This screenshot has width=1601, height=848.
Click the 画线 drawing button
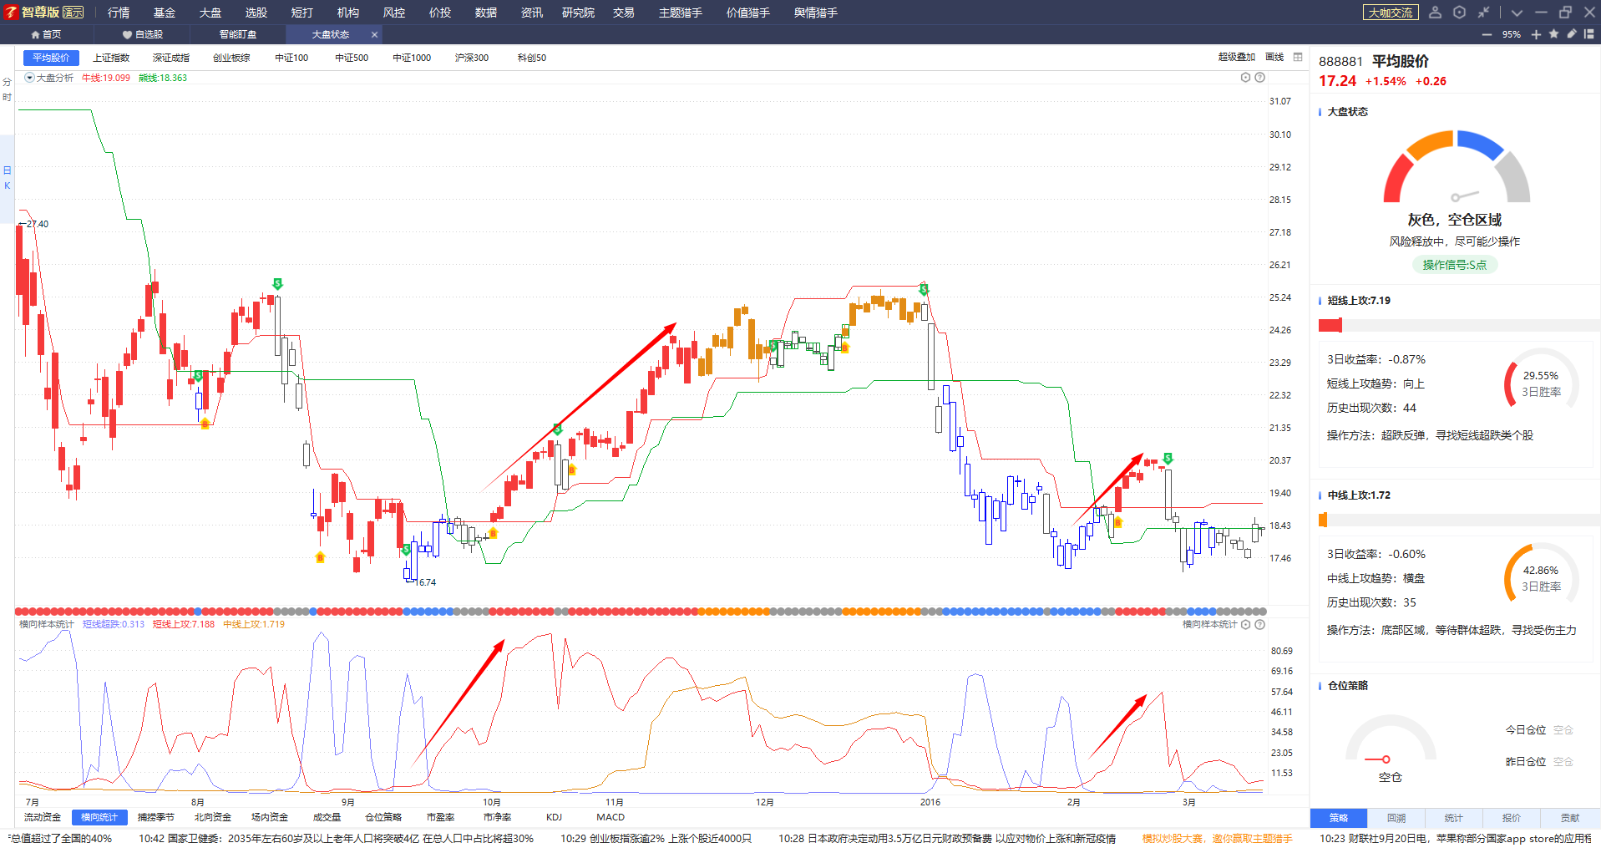(1274, 57)
